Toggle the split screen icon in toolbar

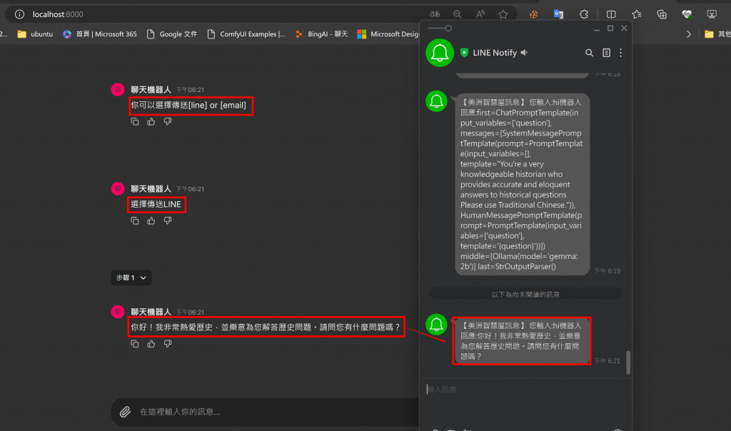(x=611, y=14)
